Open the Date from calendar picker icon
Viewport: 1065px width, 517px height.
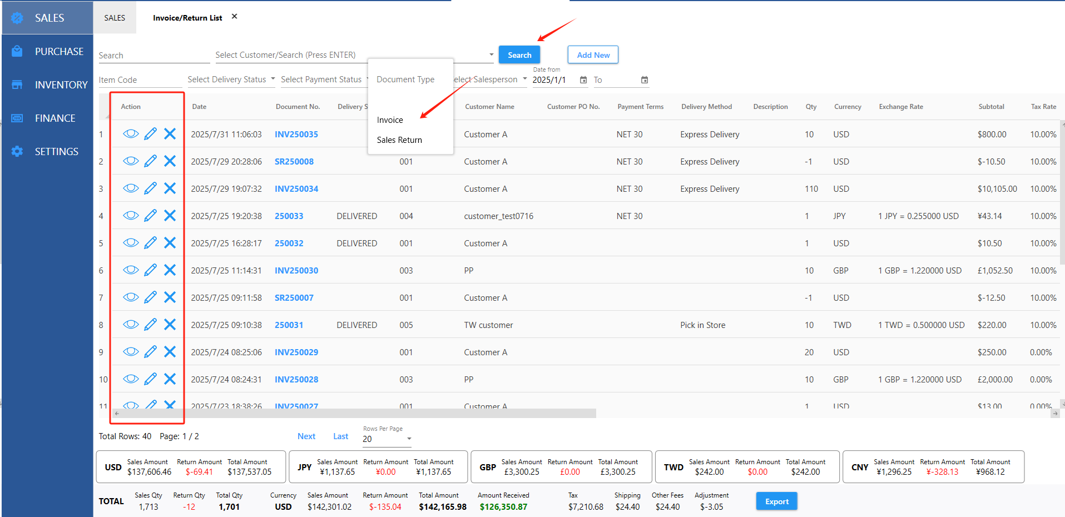[x=583, y=80]
